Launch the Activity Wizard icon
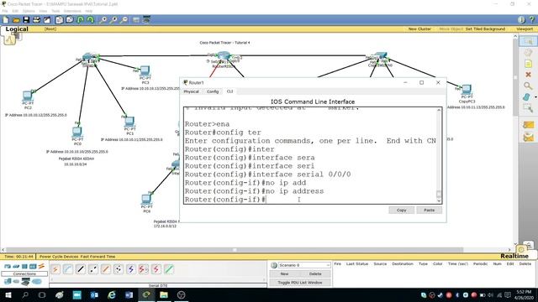538x302 pixels. (x=47, y=20)
